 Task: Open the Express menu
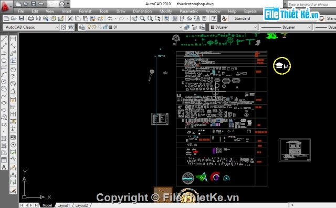coord(250,11)
